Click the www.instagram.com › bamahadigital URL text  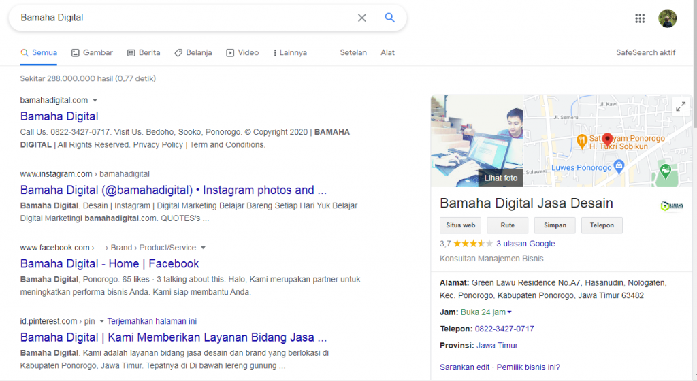click(x=84, y=174)
